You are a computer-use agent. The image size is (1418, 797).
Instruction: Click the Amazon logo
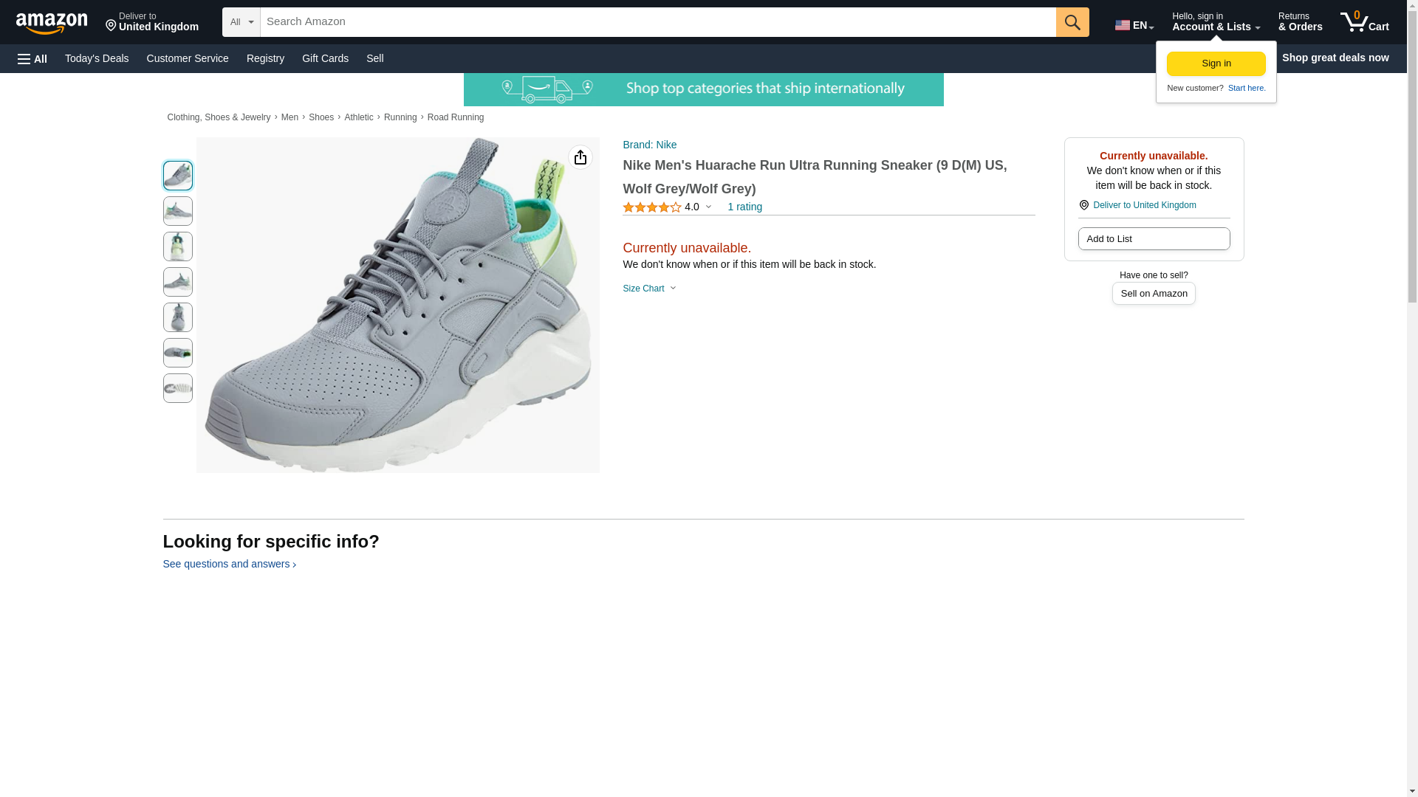52,24
